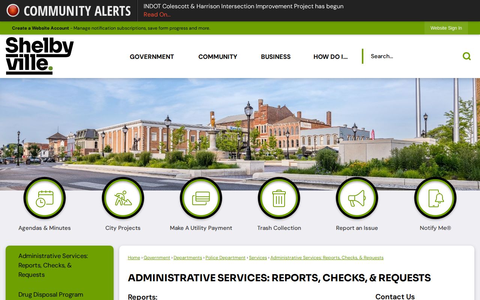Click the Make A Utility Payment card icon

point(201,198)
